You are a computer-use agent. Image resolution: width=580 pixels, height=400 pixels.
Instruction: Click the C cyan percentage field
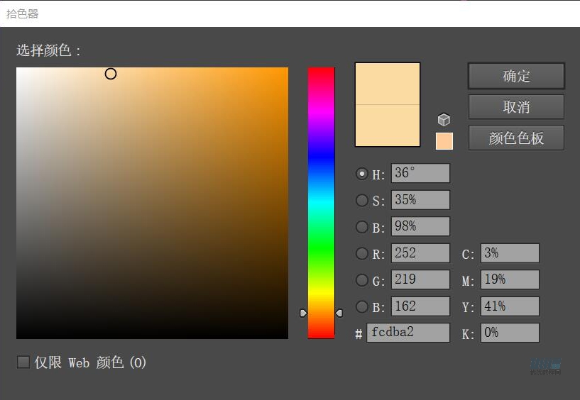click(x=510, y=253)
